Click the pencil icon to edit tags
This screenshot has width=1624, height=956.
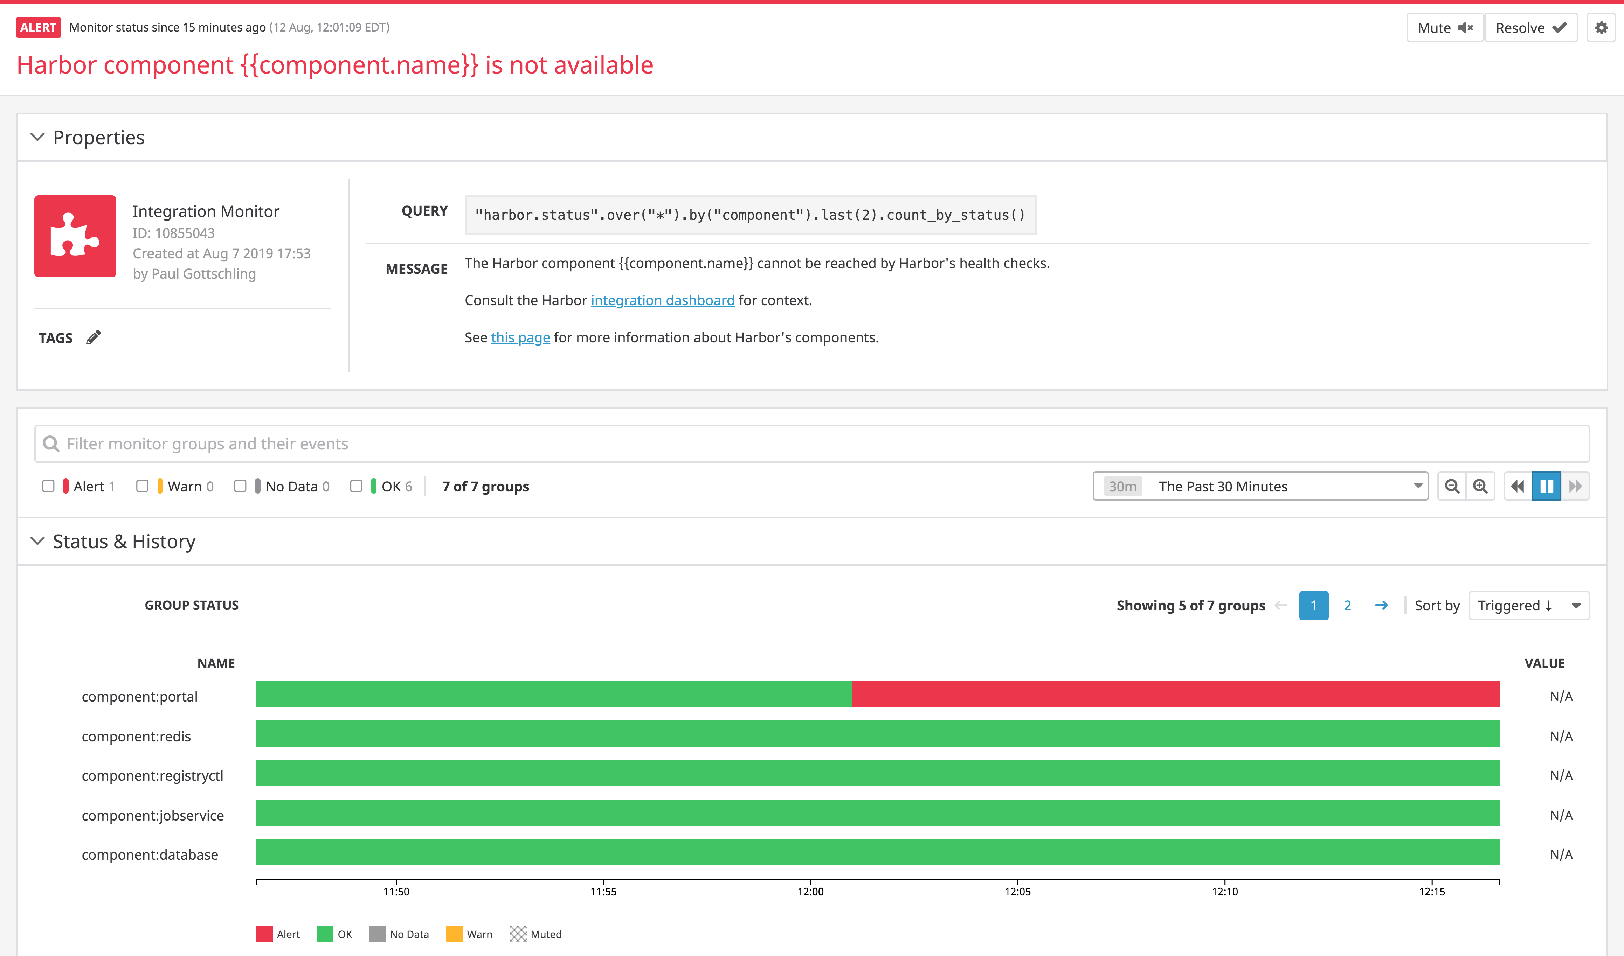tap(94, 337)
